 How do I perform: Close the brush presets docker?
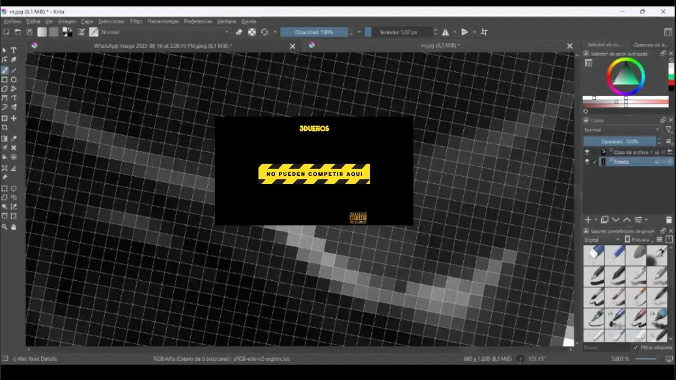click(671, 231)
